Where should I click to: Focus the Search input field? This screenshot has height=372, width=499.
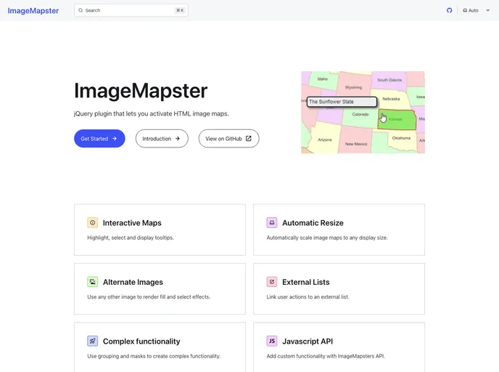131,10
